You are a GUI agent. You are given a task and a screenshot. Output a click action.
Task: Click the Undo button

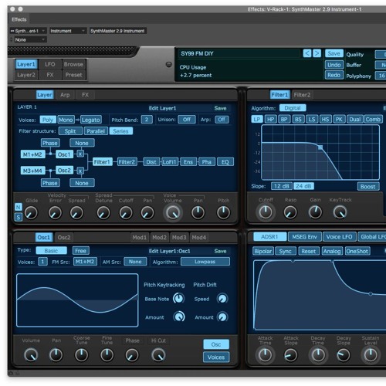click(334, 65)
